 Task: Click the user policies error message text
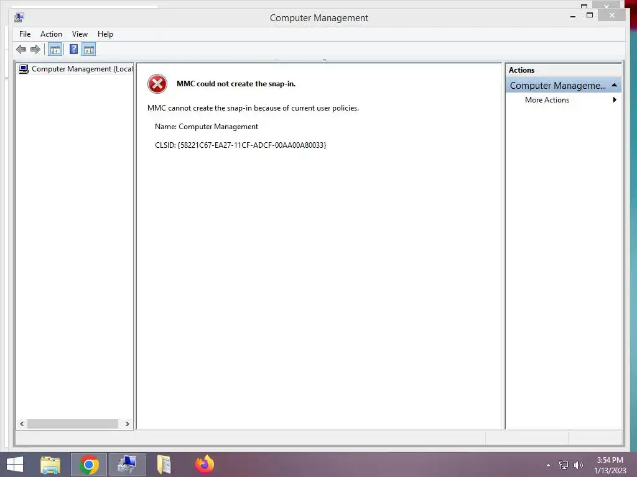[x=253, y=108]
